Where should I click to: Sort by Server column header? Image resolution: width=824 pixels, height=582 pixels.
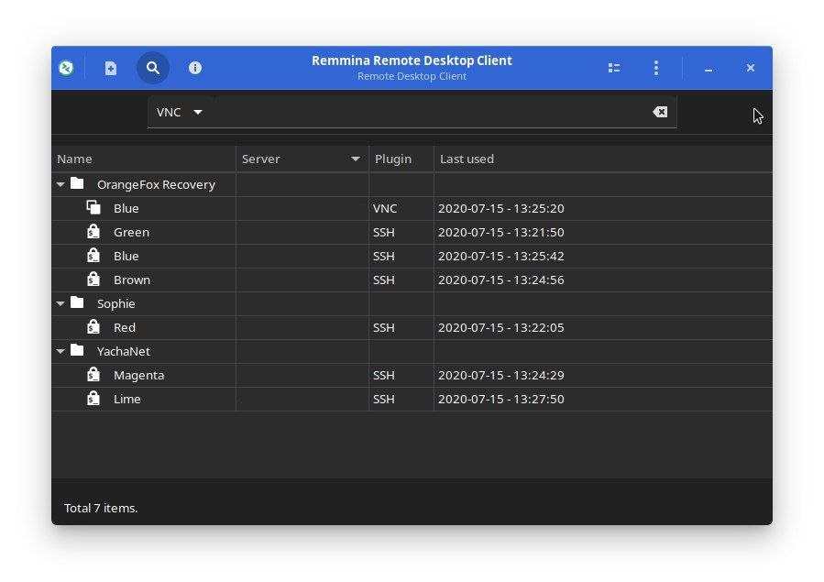pos(302,159)
